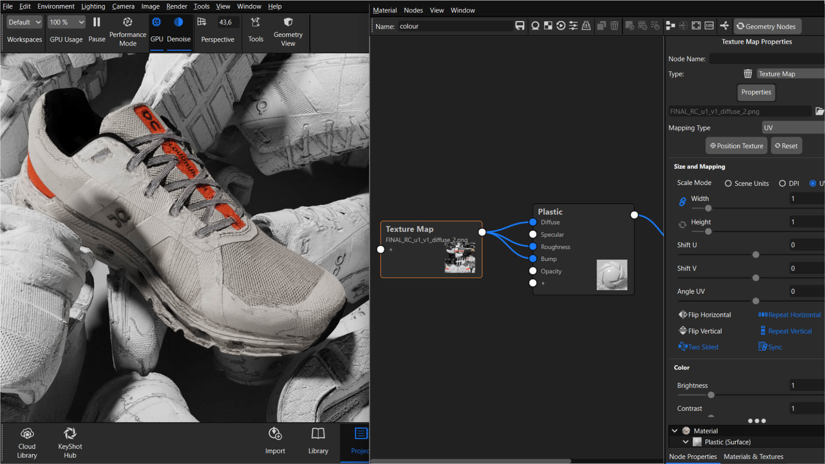Switch to Materials & Textures tab

[753, 457]
